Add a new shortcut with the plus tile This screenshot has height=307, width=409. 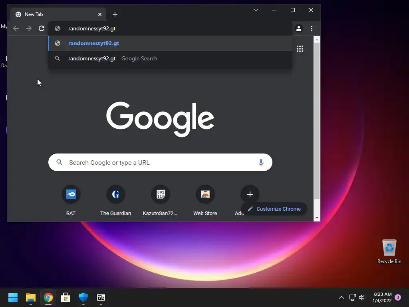[250, 194]
